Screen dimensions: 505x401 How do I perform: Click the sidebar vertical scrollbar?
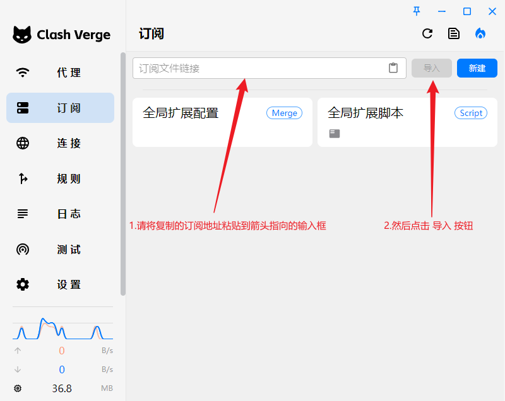pyautogui.click(x=123, y=173)
